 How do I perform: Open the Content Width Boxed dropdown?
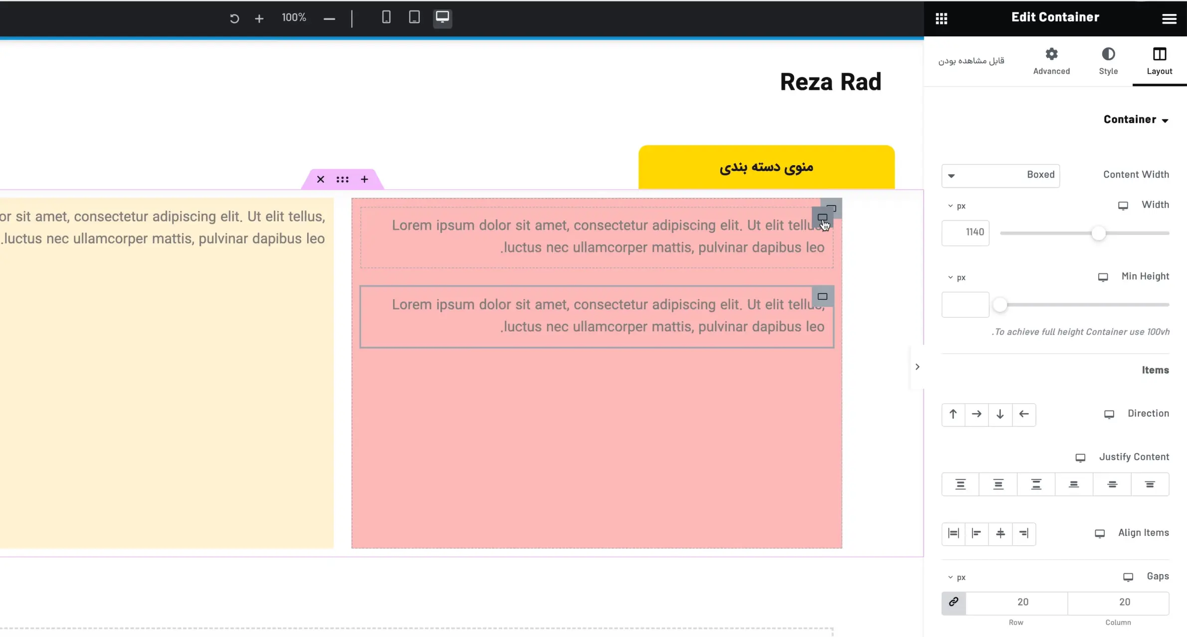coord(1000,176)
